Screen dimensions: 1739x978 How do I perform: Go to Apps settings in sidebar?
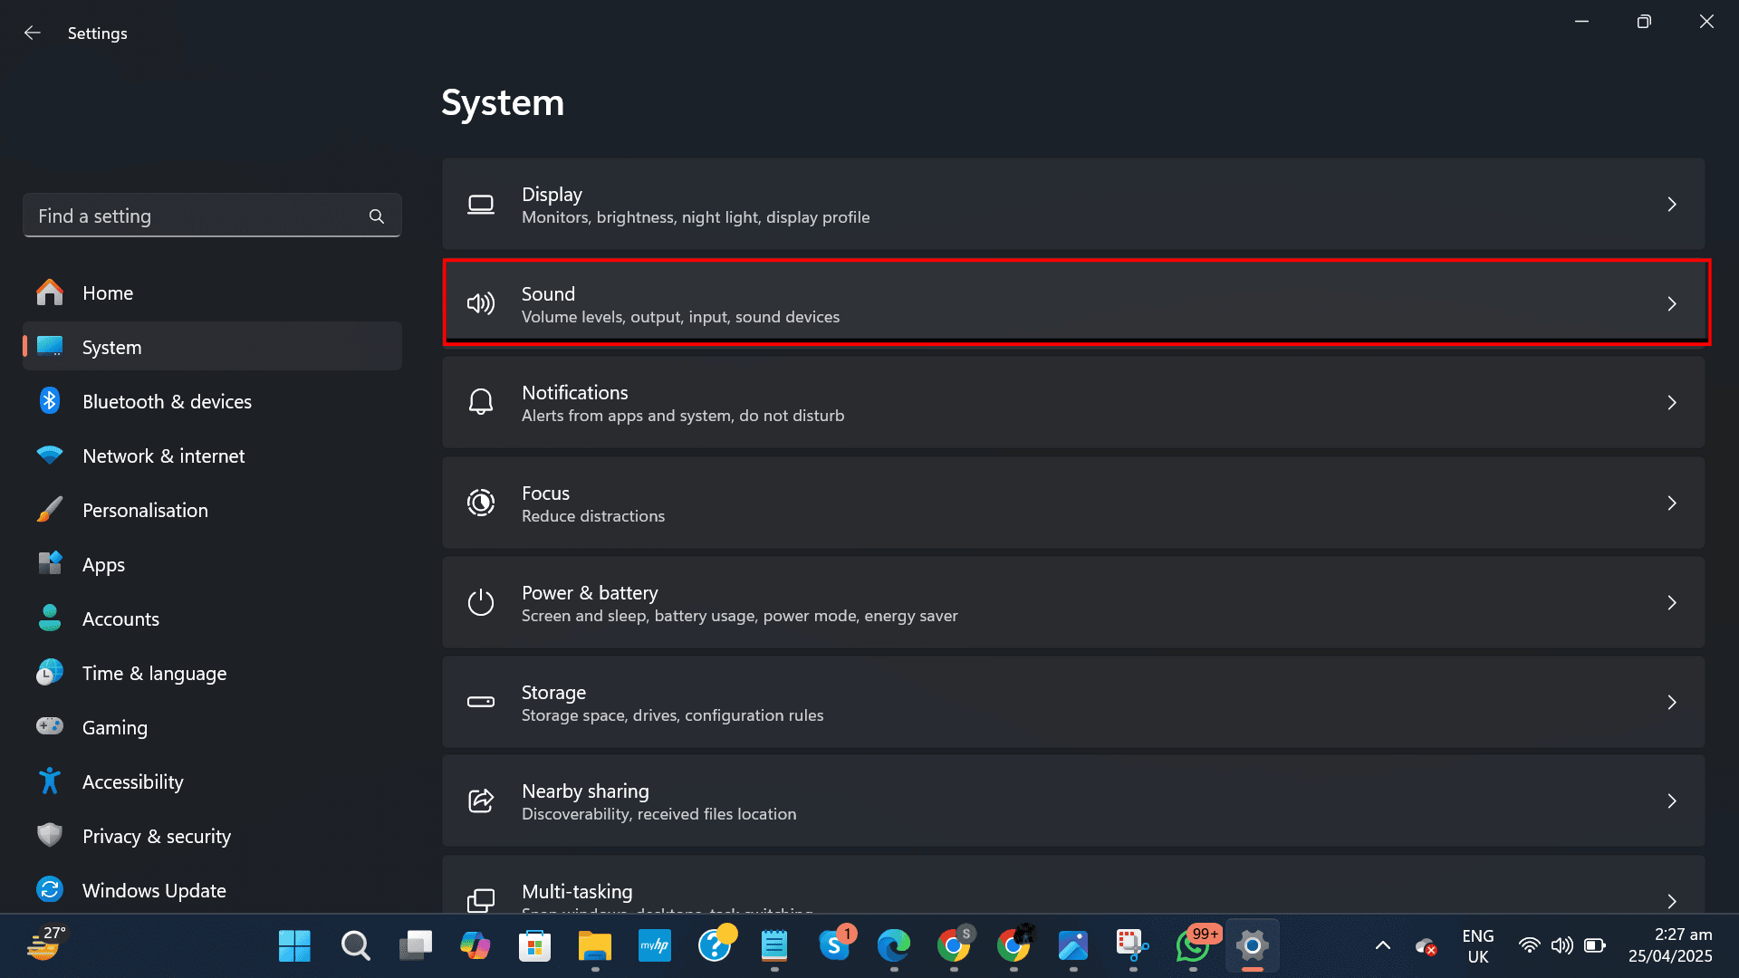102,564
